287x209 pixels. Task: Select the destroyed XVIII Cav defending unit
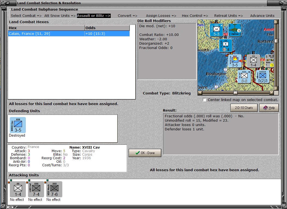[x=18, y=125]
